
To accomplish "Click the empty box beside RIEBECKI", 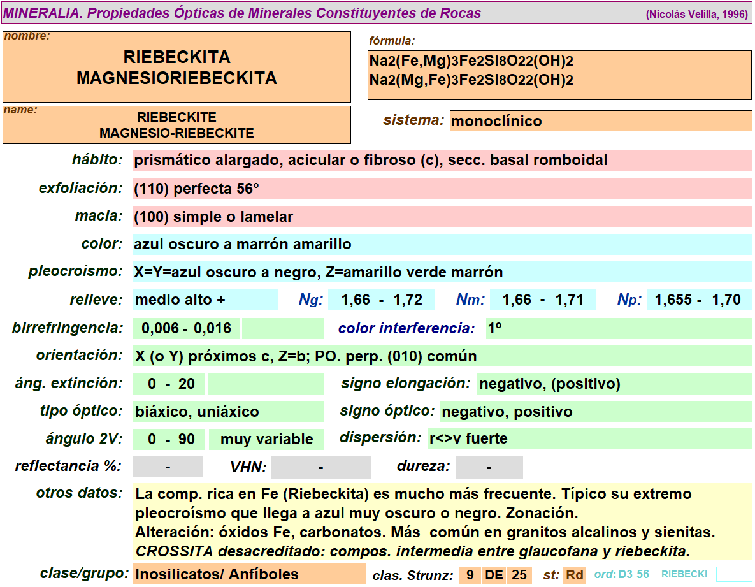I will pos(733,574).
